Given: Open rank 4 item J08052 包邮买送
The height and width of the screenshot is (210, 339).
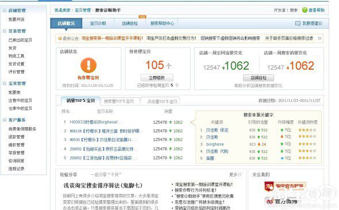Looking at the screenshot, I should [103, 149].
